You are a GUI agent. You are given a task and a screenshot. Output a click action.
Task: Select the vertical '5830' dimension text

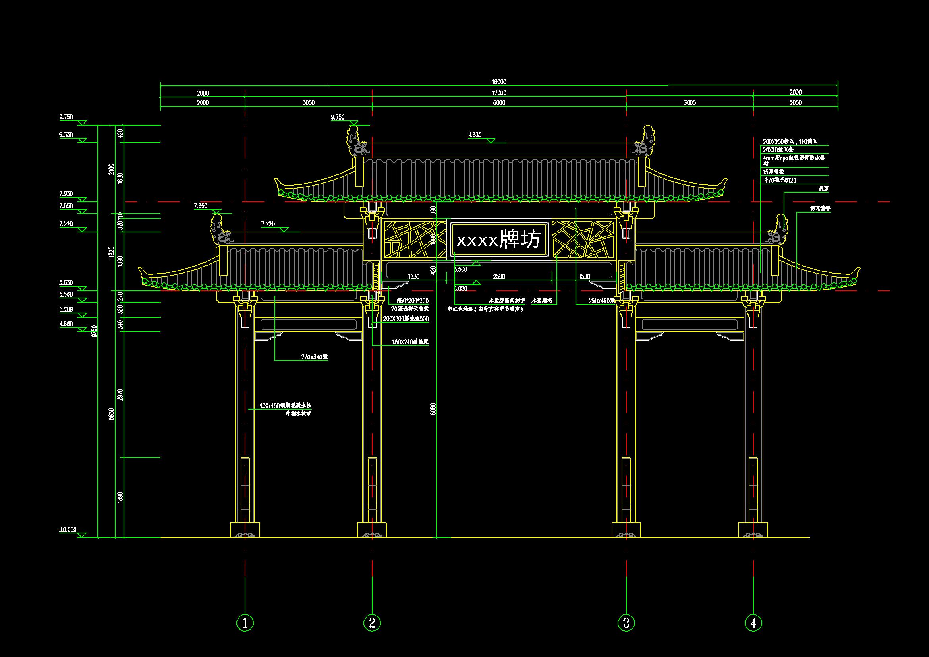(112, 414)
